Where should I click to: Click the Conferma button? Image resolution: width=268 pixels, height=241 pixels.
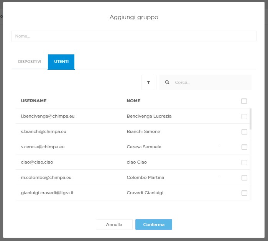tap(154, 225)
